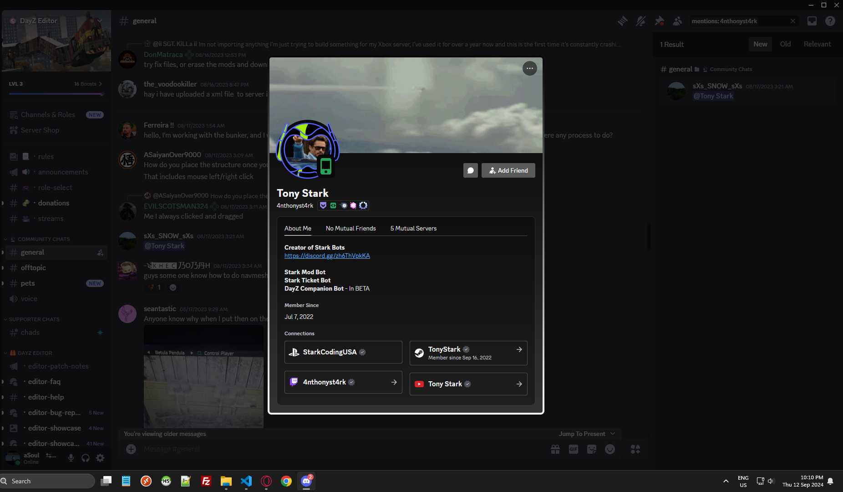This screenshot has height=492, width=843.
Task: Sort search results by New
Action: 760,44
